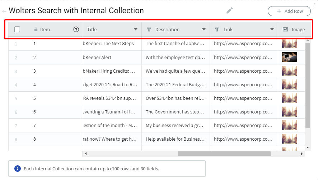This screenshot has height=180, width=318.
Task: Click the back arrow beside the title
Action: pyautogui.click(x=4, y=11)
